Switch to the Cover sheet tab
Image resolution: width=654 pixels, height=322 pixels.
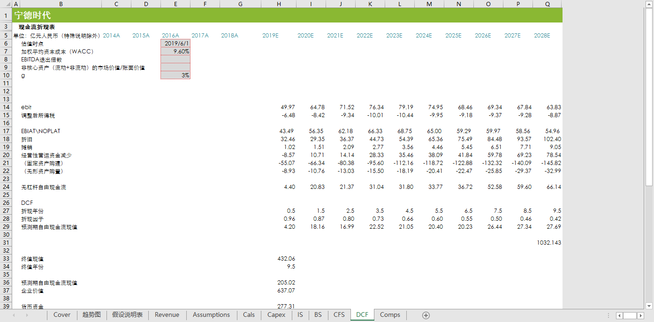coord(62,315)
